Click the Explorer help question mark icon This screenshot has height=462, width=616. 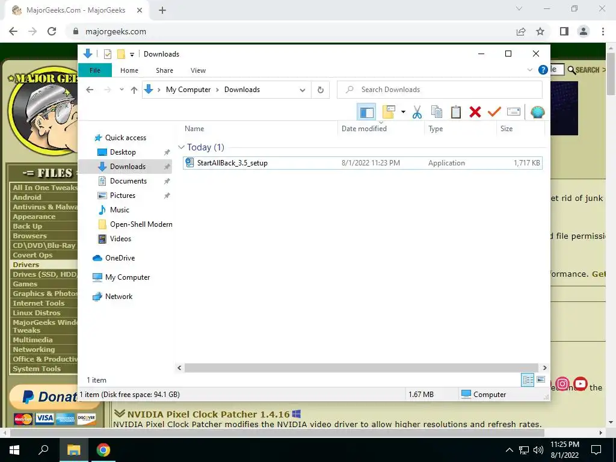coord(543,70)
